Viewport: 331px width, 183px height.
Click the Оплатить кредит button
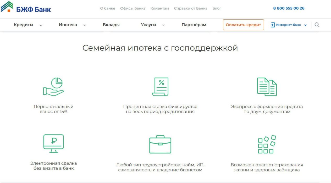click(243, 25)
